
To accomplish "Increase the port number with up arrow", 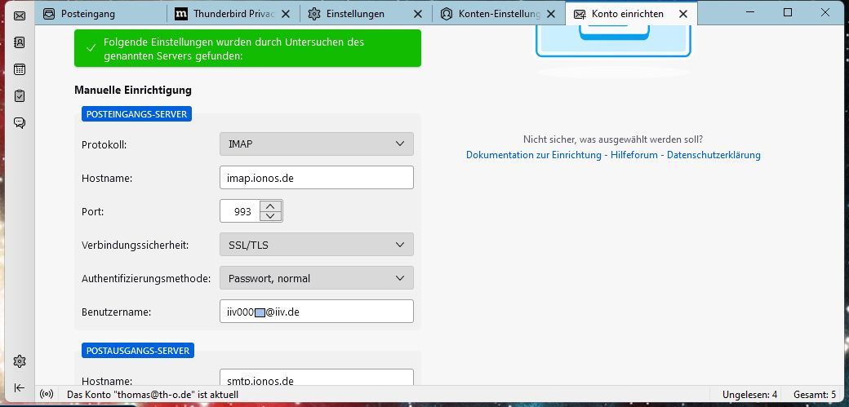I will 271,206.
